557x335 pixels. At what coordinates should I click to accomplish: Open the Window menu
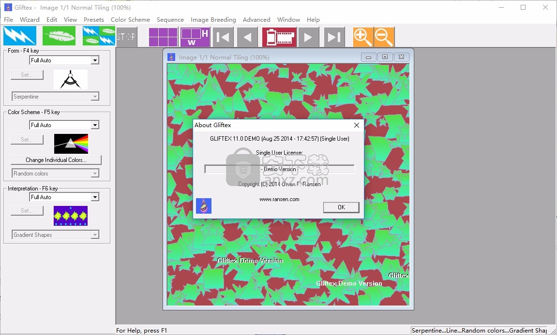[x=288, y=19]
